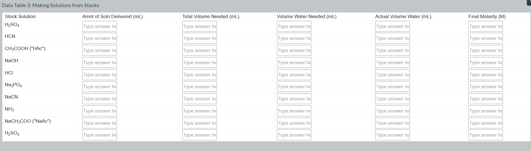Click Na3PO4 Volume Water Needed field
531x151 pixels.
click(294, 87)
